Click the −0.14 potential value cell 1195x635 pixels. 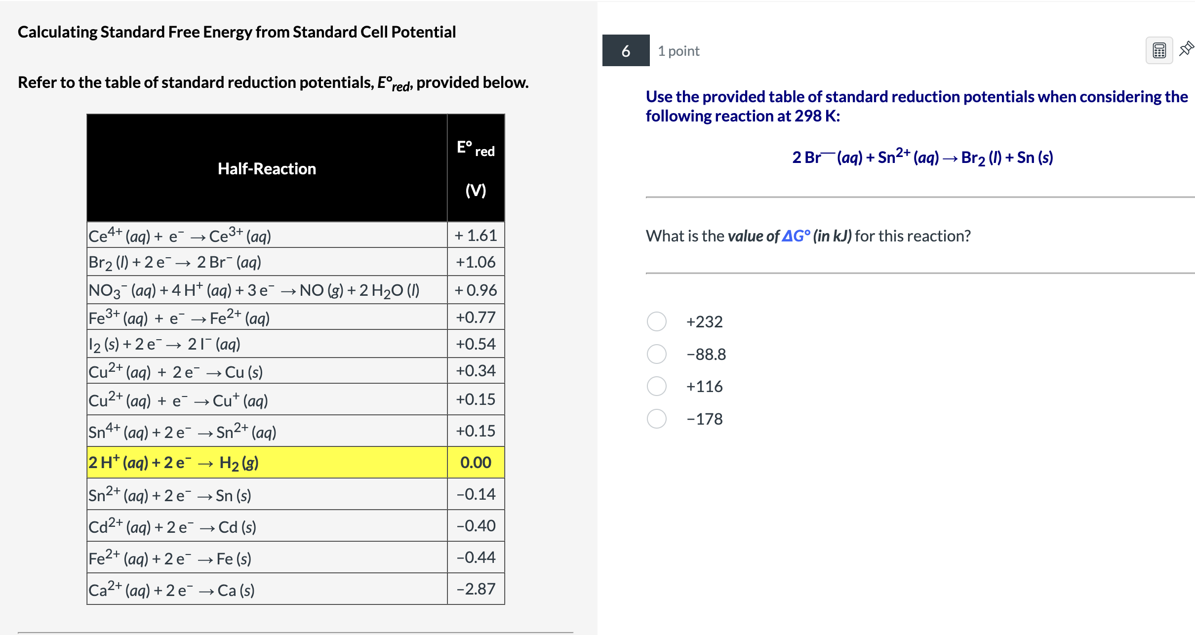point(476,494)
